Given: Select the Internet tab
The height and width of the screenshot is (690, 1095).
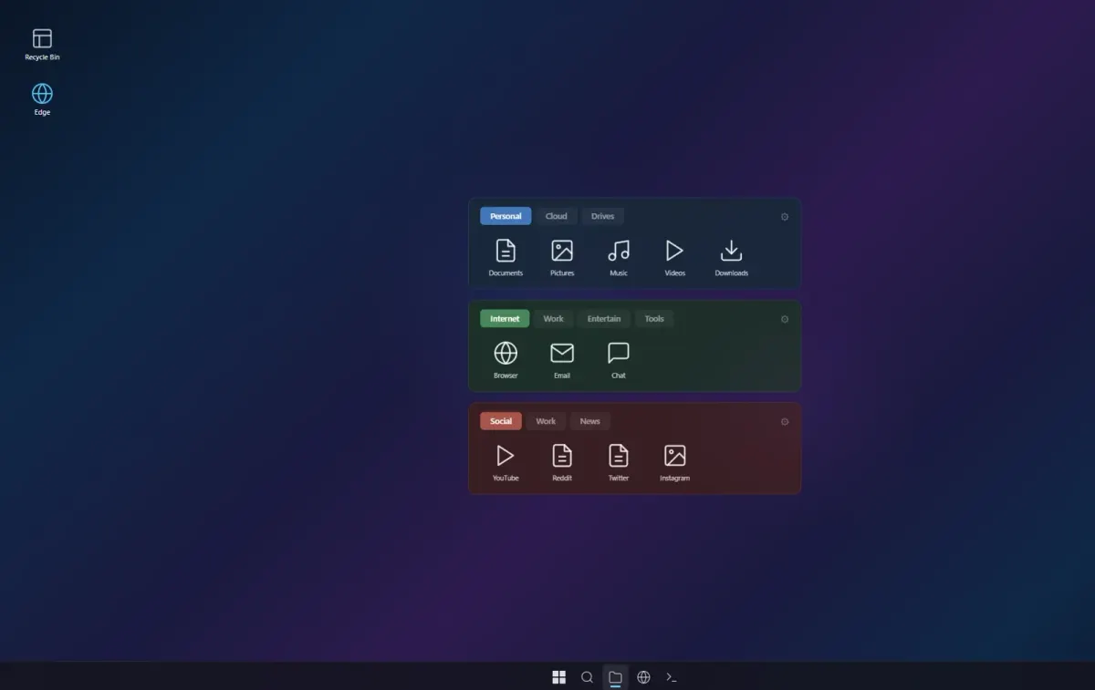Looking at the screenshot, I should (505, 319).
